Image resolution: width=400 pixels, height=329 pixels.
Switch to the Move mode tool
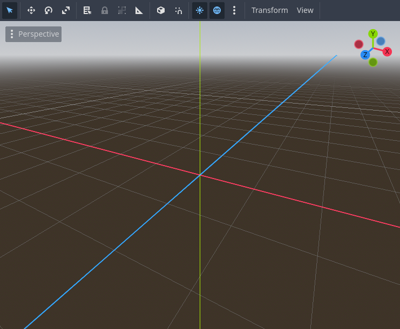pos(31,10)
